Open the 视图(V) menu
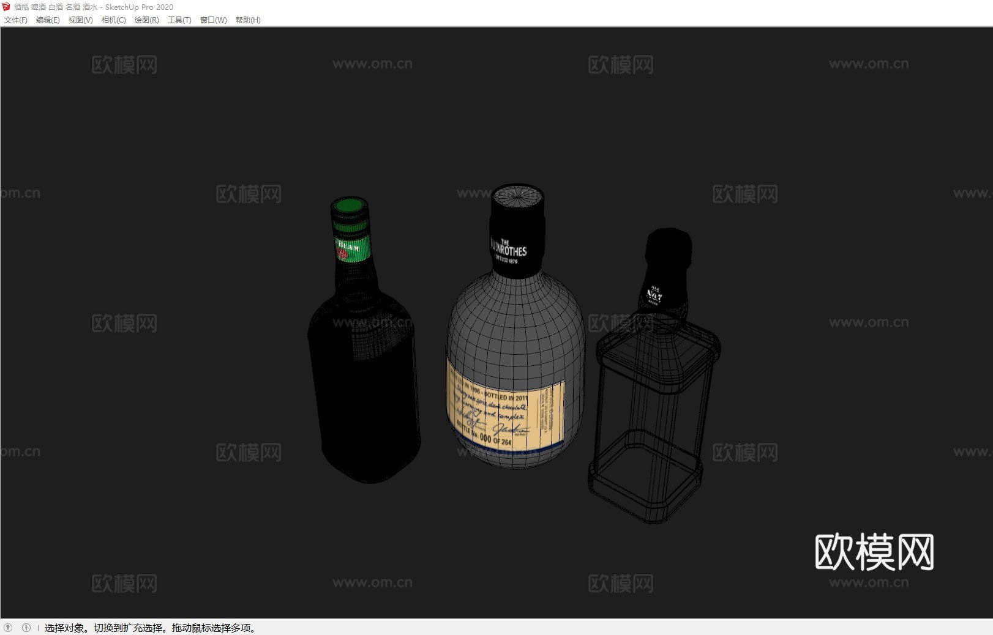The height and width of the screenshot is (635, 993). (x=81, y=20)
